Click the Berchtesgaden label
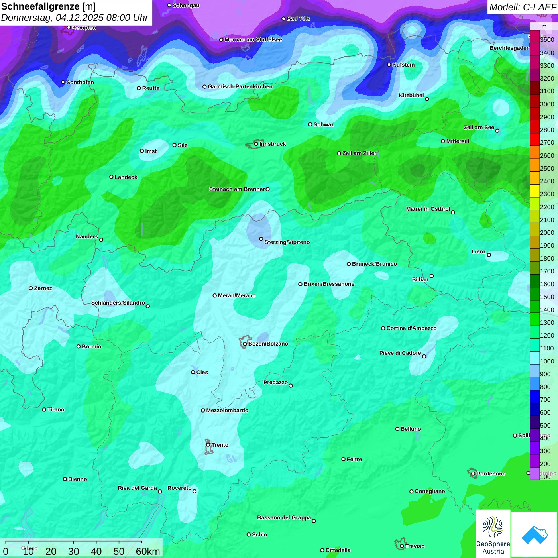Image resolution: width=558 pixels, height=558 pixels. coord(509,48)
